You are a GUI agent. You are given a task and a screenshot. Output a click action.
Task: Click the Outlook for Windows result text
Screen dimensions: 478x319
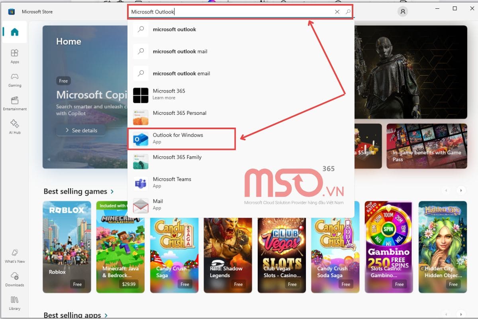(178, 135)
